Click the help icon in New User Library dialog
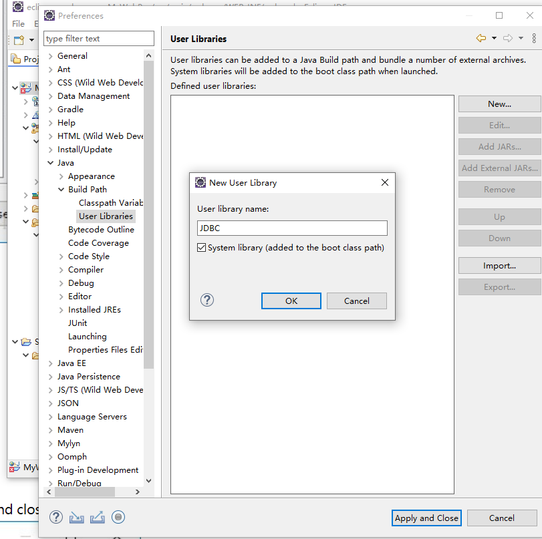Viewport: 542px width, 539px height. 207,300
